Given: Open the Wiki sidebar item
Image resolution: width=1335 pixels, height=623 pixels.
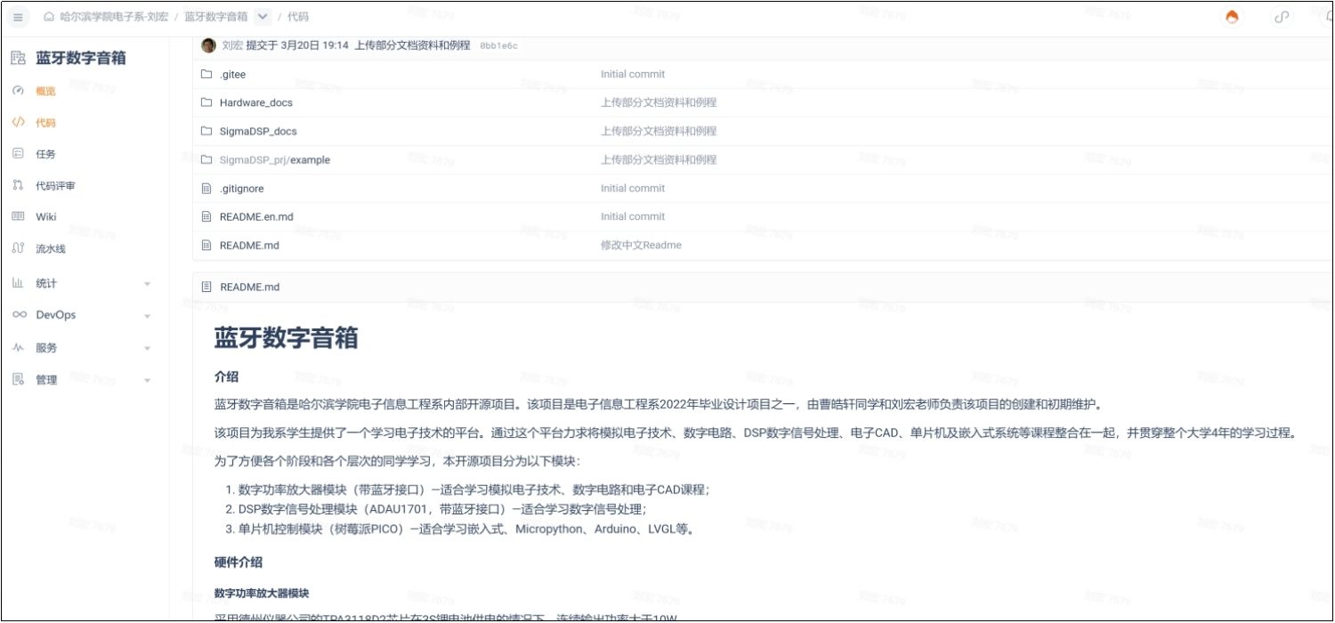Looking at the screenshot, I should point(45,217).
